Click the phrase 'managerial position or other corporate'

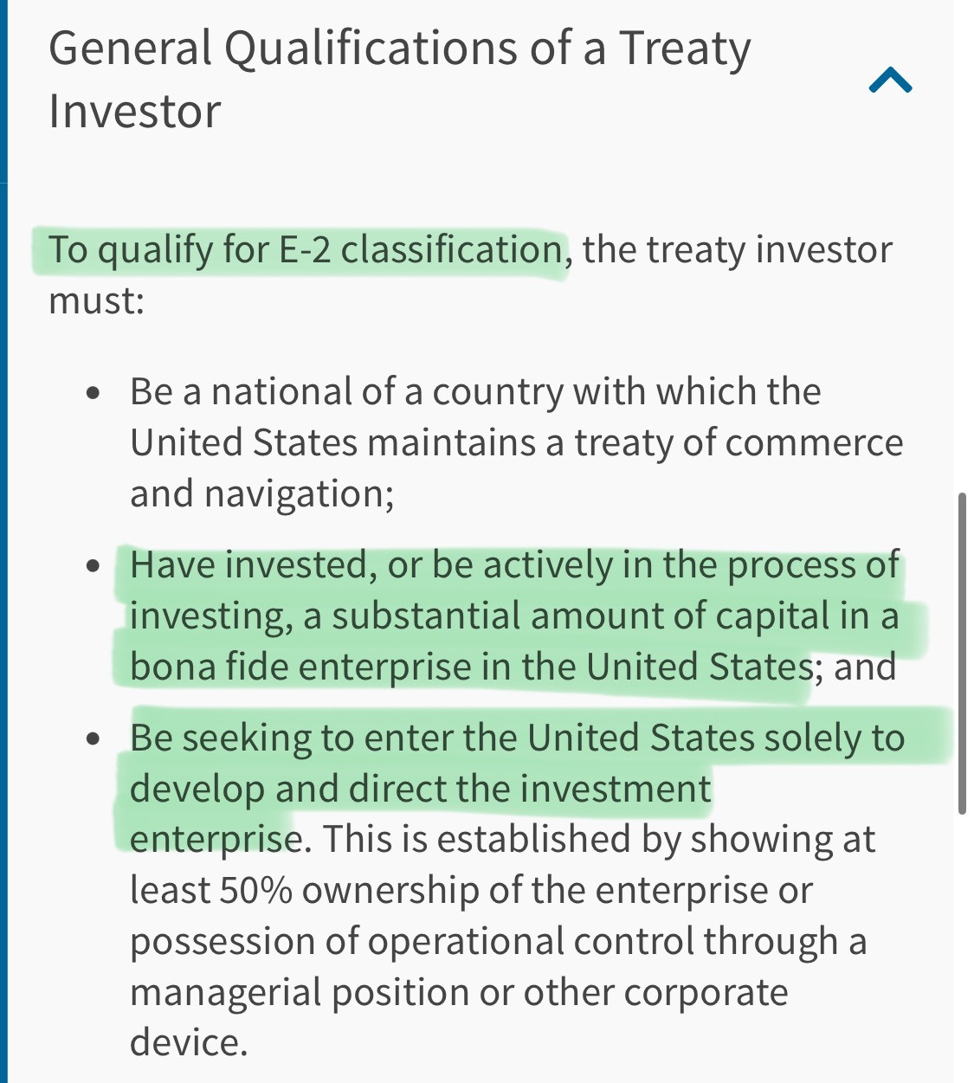pos(459,993)
